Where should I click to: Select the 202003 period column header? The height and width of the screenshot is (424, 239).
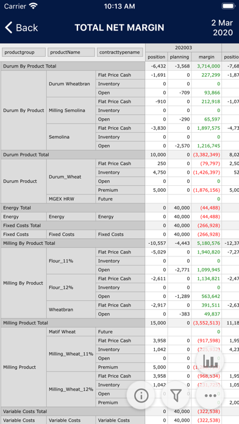pos(184,48)
